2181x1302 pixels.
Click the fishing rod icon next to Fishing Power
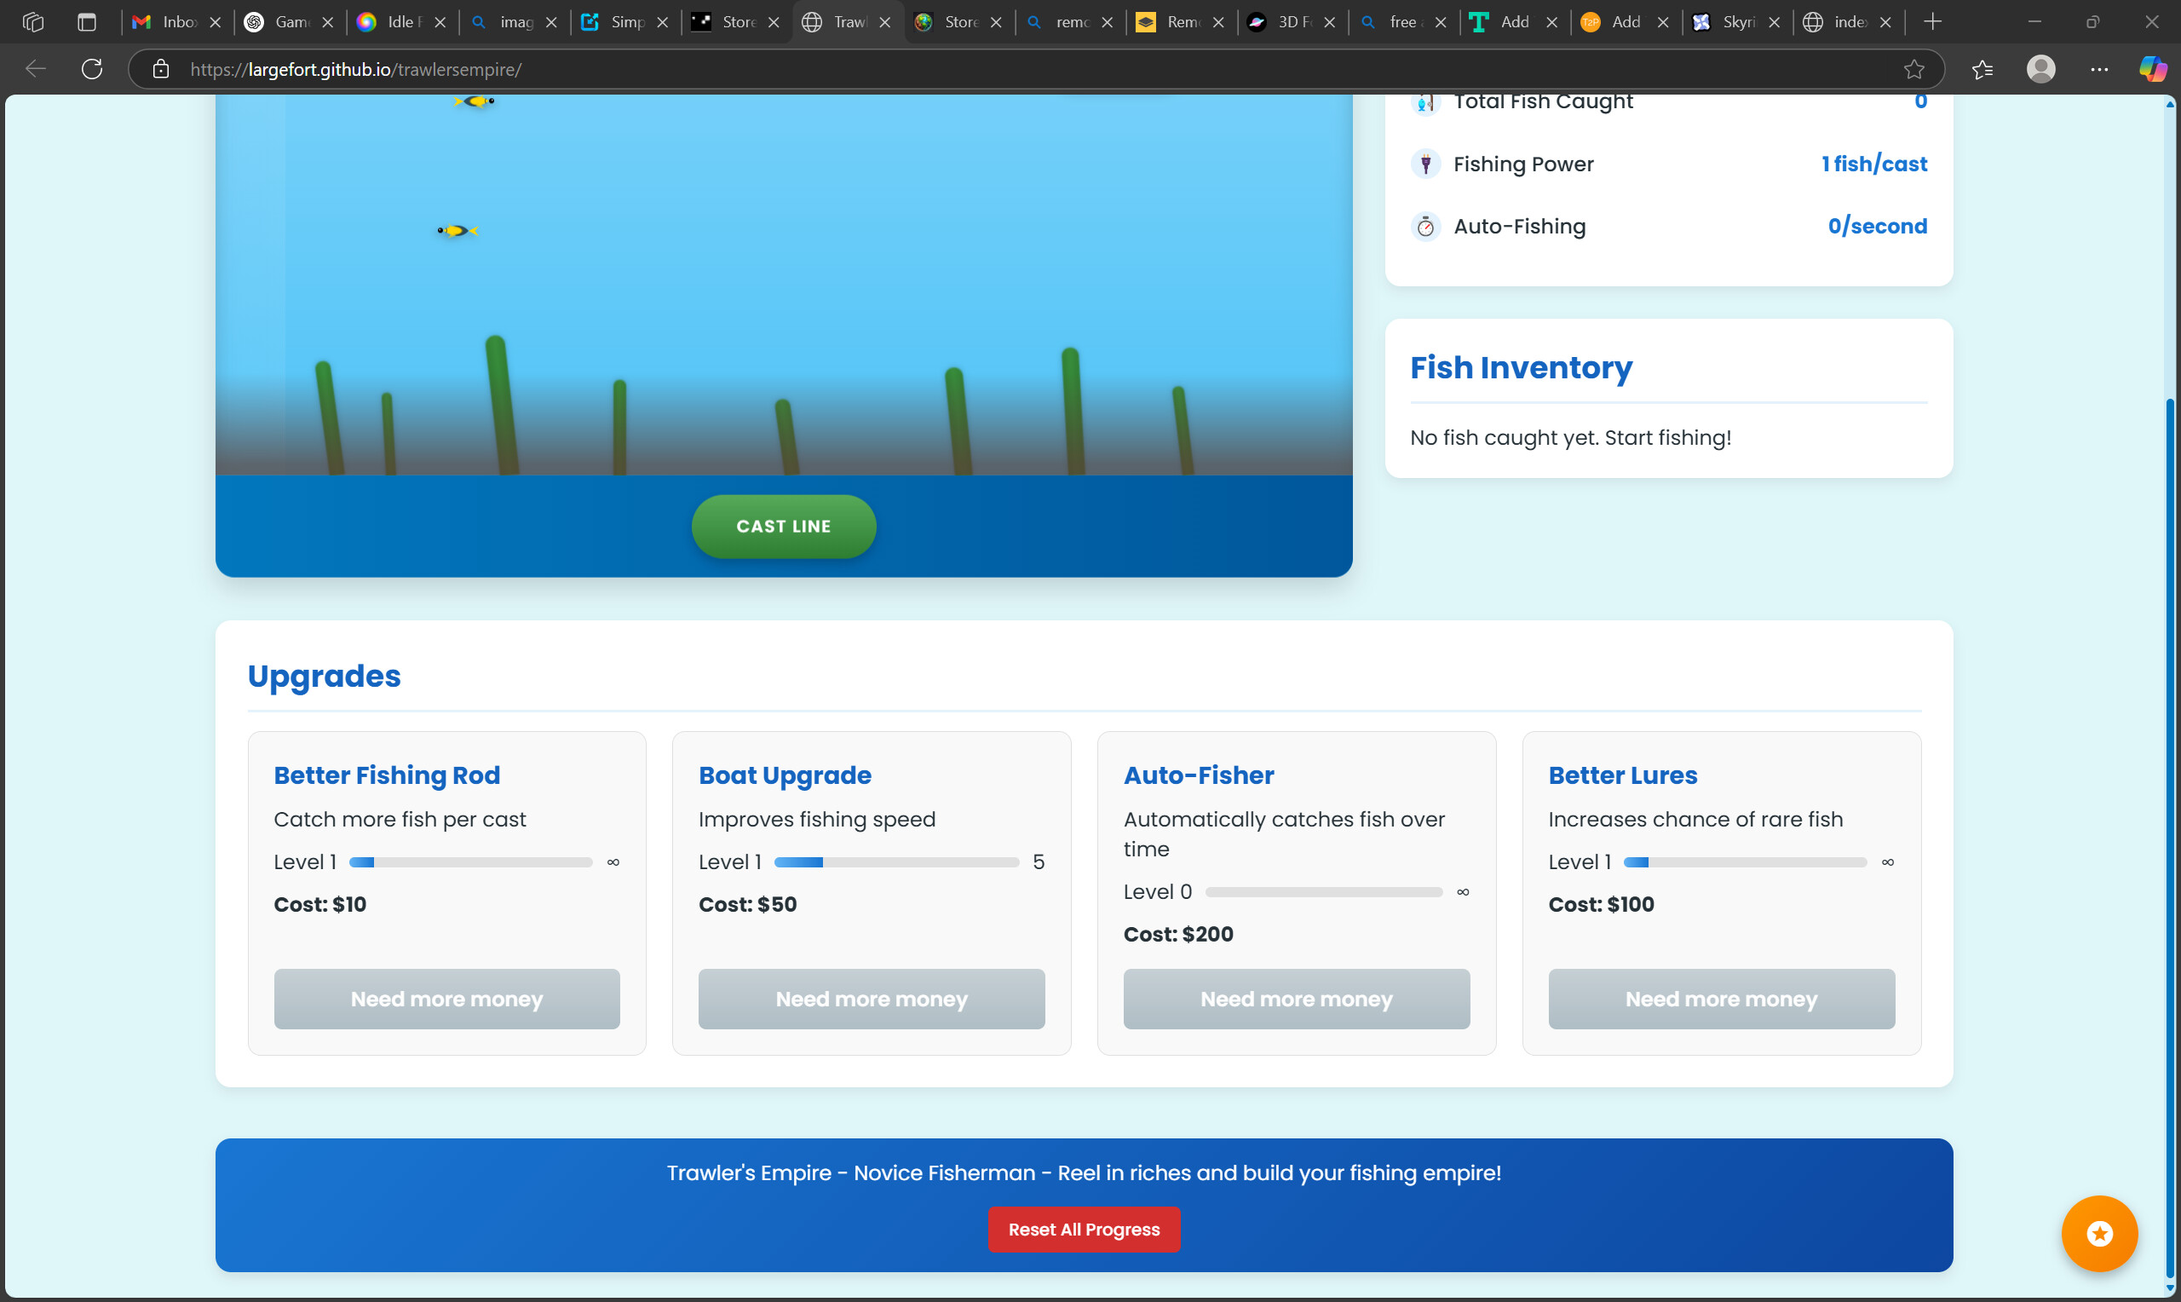coord(1425,164)
